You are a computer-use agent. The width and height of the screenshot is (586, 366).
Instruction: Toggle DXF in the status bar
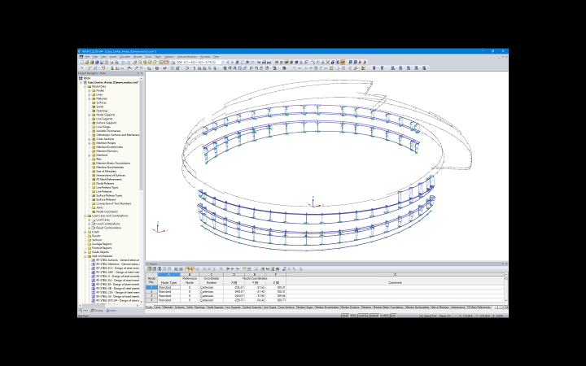point(393,316)
